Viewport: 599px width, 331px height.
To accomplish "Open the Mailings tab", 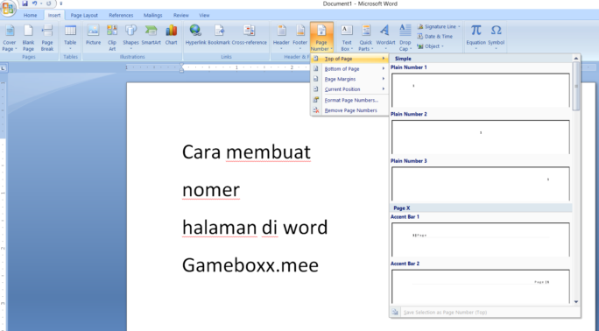I will [x=152, y=15].
